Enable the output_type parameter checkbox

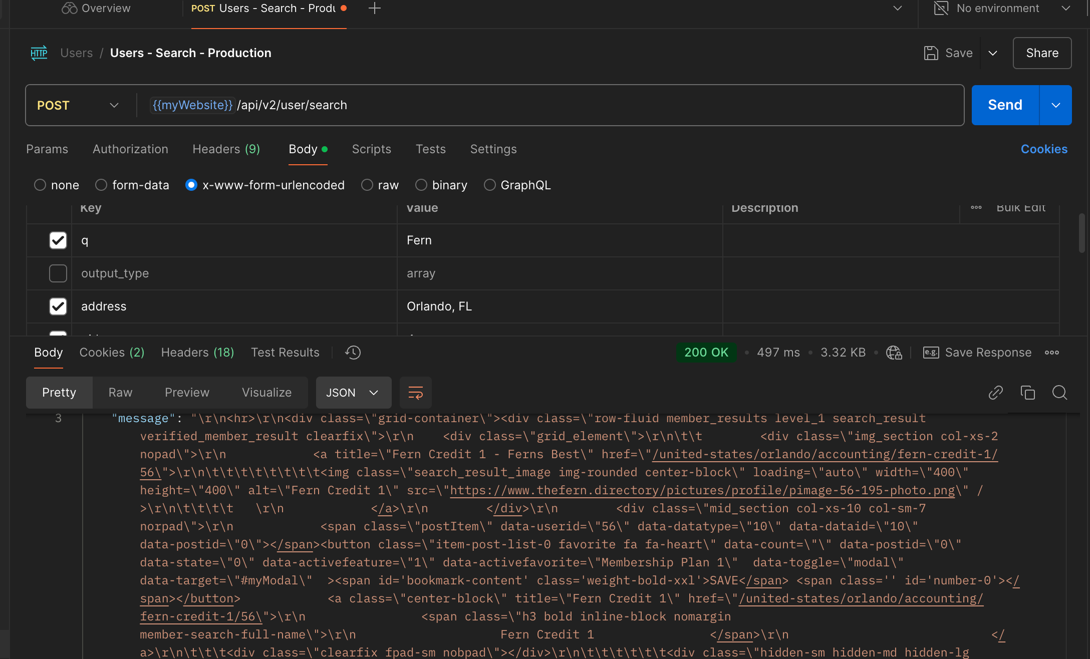pyautogui.click(x=58, y=273)
